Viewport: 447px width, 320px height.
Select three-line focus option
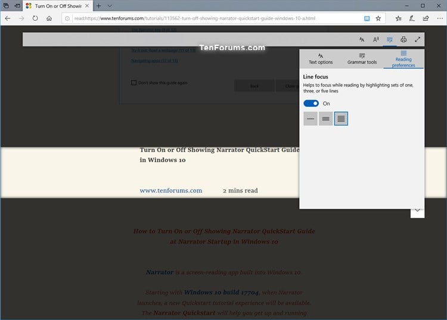pos(325,119)
